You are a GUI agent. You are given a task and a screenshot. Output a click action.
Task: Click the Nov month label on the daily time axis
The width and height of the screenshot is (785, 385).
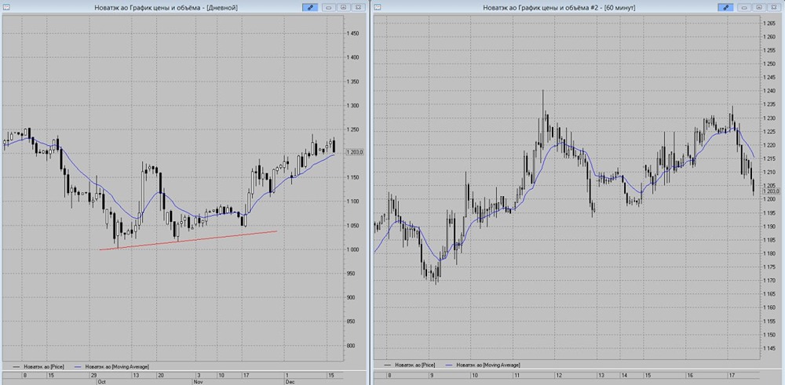(197, 381)
